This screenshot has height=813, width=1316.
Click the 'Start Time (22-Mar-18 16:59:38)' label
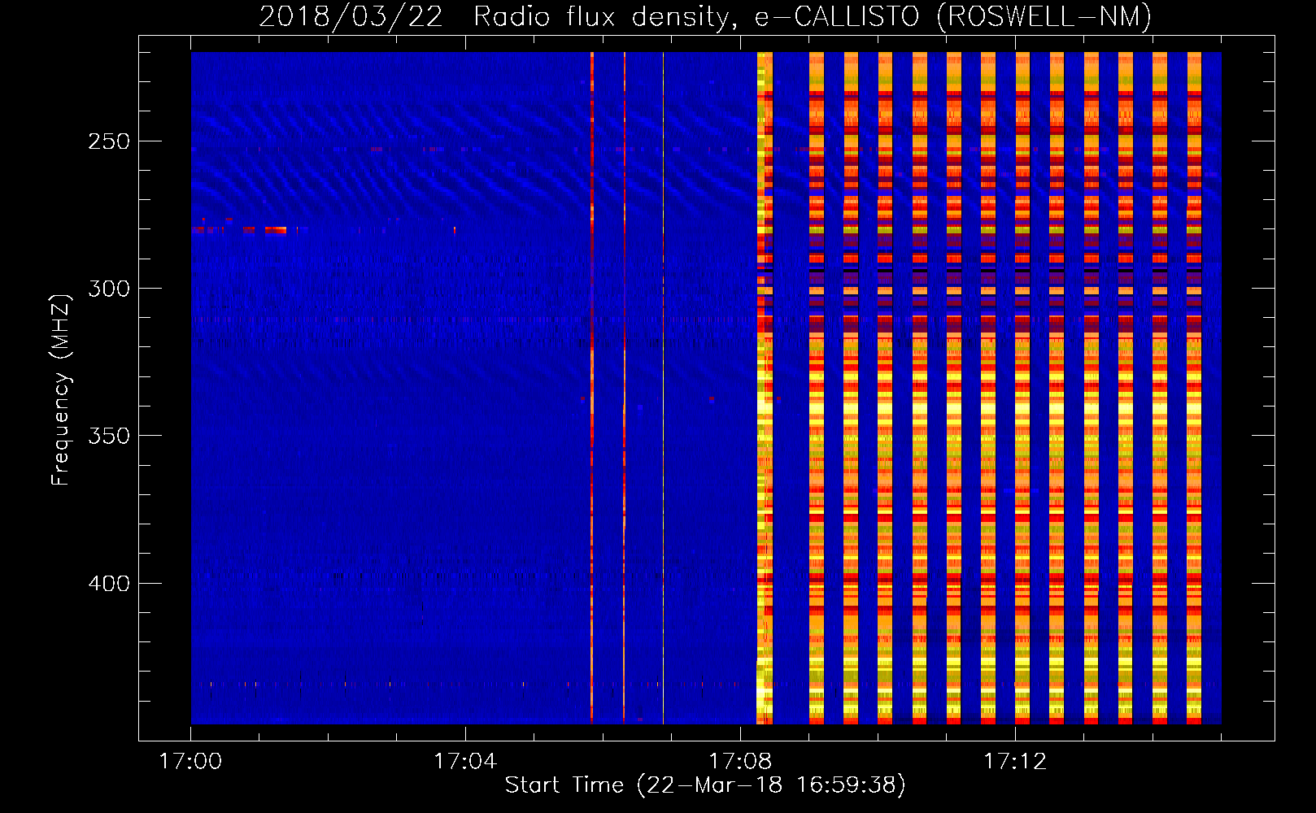click(705, 785)
